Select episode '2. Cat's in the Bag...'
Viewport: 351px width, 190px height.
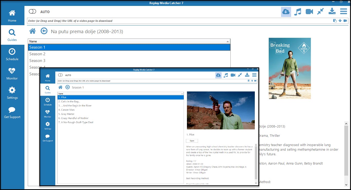click(x=120, y=102)
